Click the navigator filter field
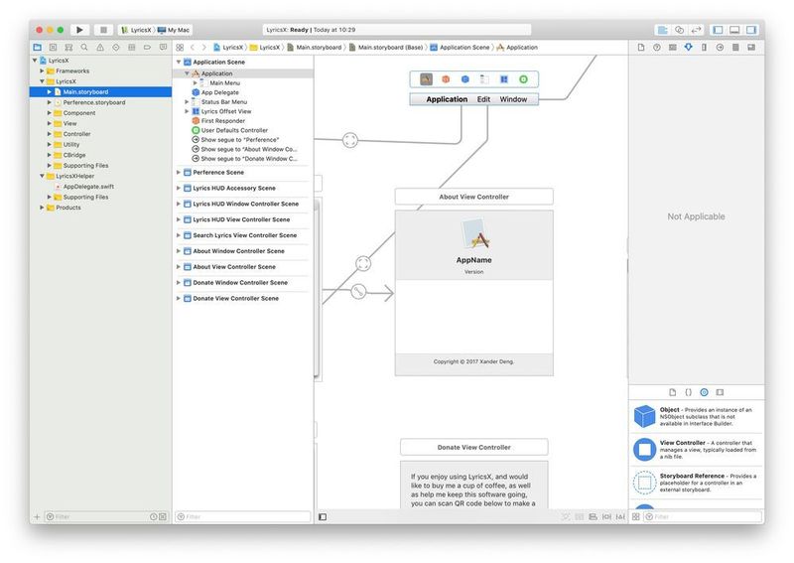 106,517
